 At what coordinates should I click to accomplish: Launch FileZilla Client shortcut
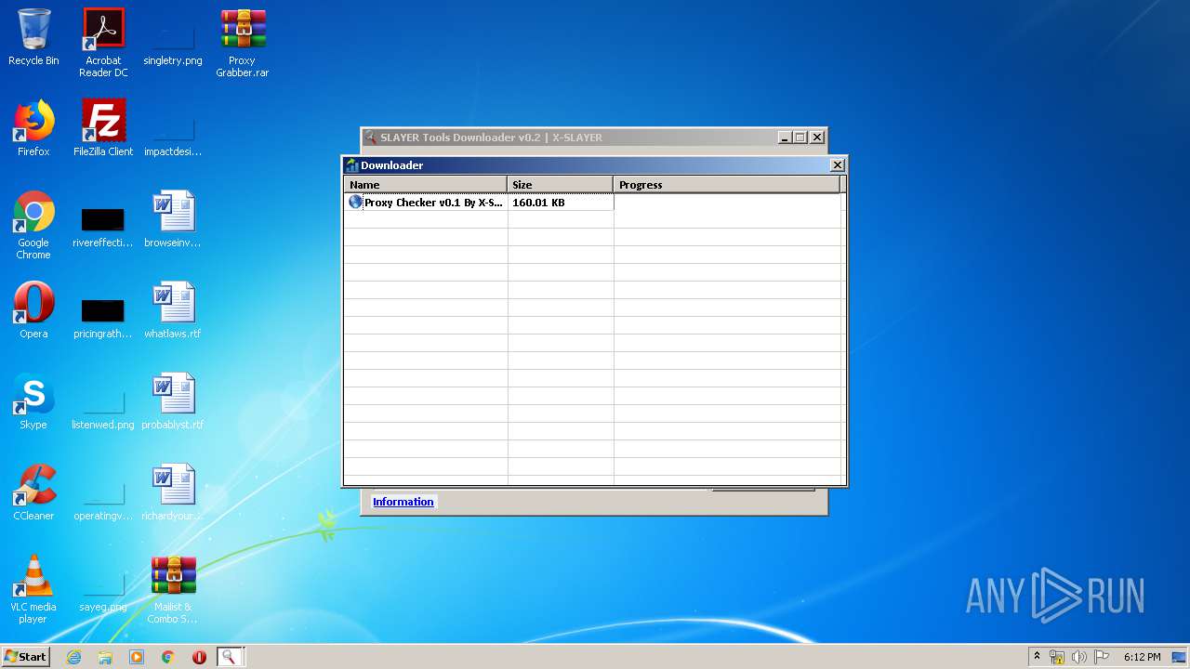tap(103, 128)
